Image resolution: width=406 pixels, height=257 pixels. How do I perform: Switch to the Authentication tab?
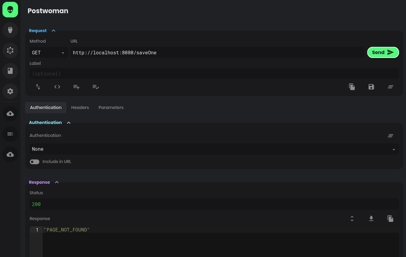coord(46,107)
